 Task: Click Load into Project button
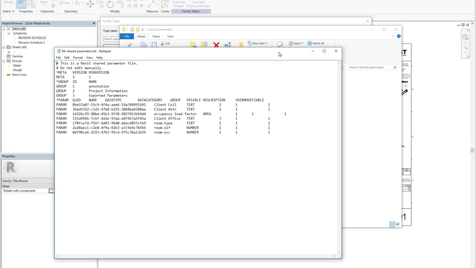(x=178, y=4)
